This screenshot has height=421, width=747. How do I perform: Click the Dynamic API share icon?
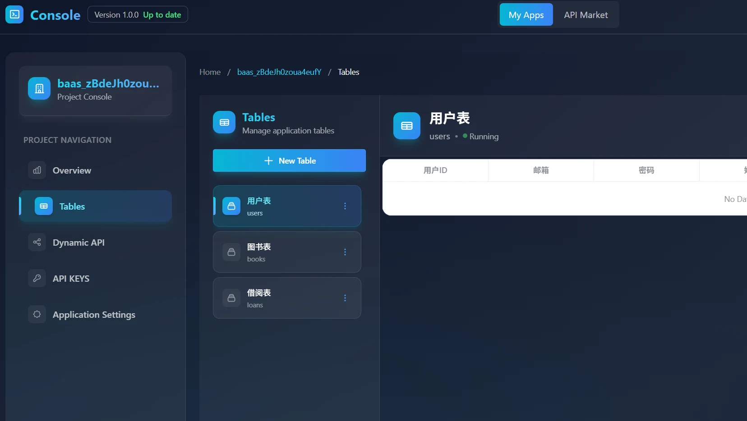[37, 243]
